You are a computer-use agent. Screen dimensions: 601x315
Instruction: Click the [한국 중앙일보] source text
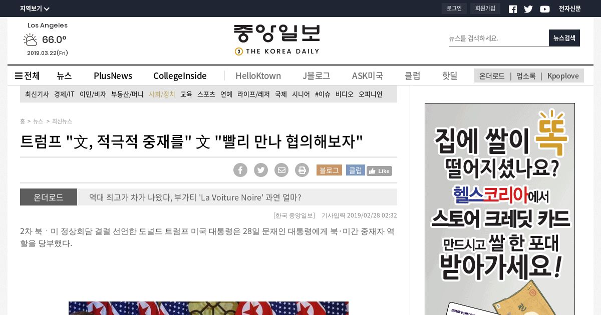point(294,215)
